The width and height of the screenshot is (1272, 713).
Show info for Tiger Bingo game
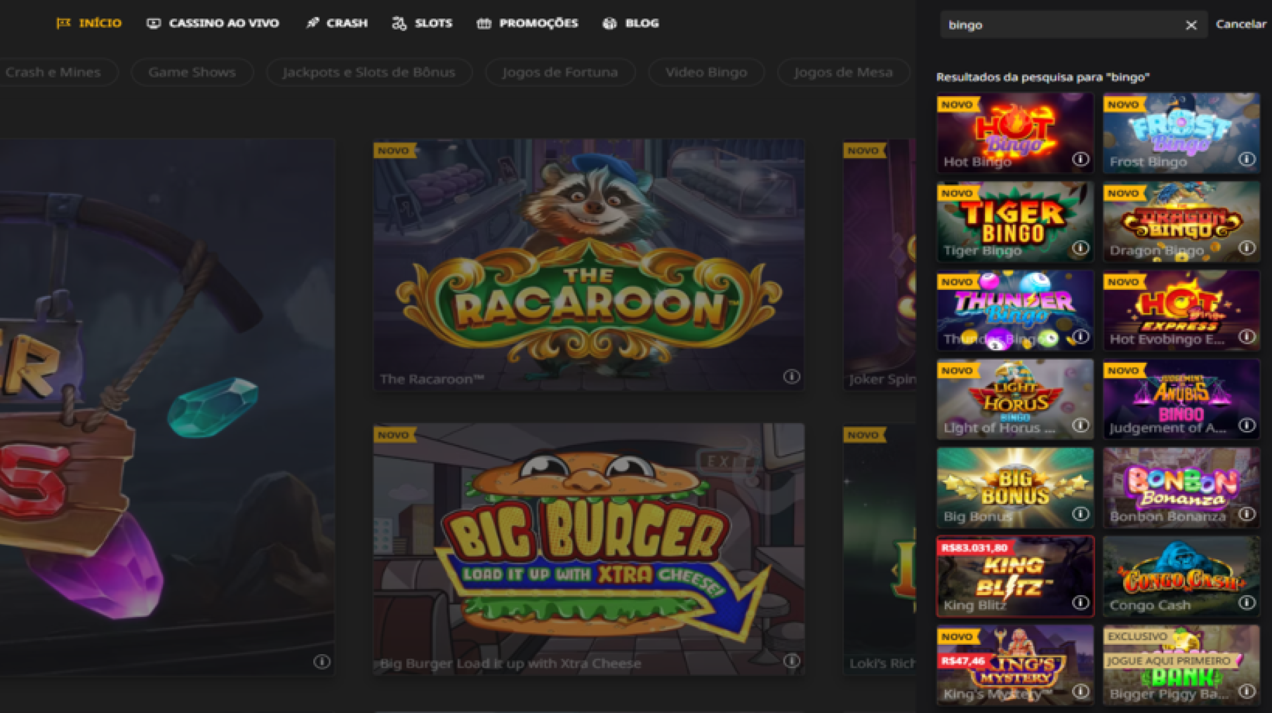point(1081,248)
